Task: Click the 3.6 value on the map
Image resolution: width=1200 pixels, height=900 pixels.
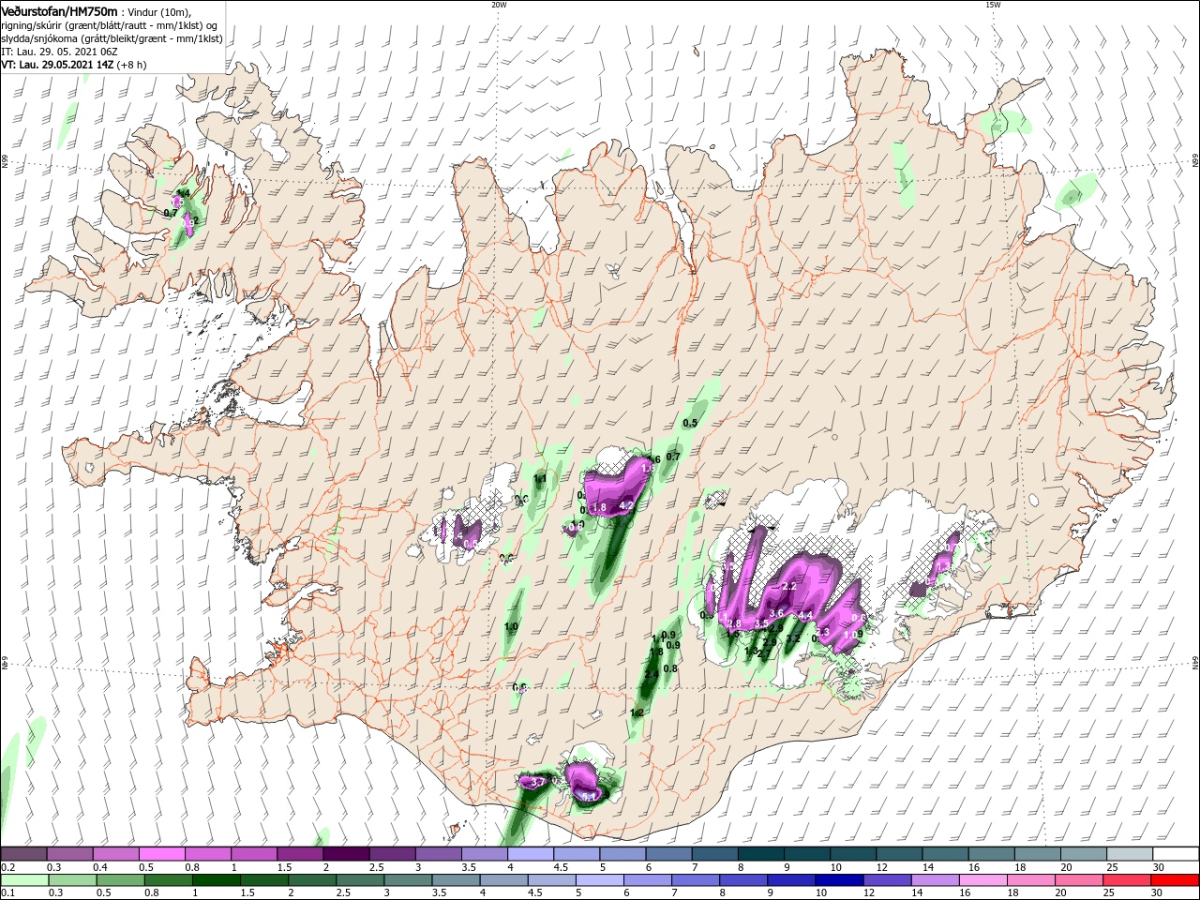Action: click(776, 613)
